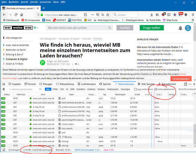
Task: Open 'Computer & Digital' category link
Action: pyautogui.click(x=17, y=59)
